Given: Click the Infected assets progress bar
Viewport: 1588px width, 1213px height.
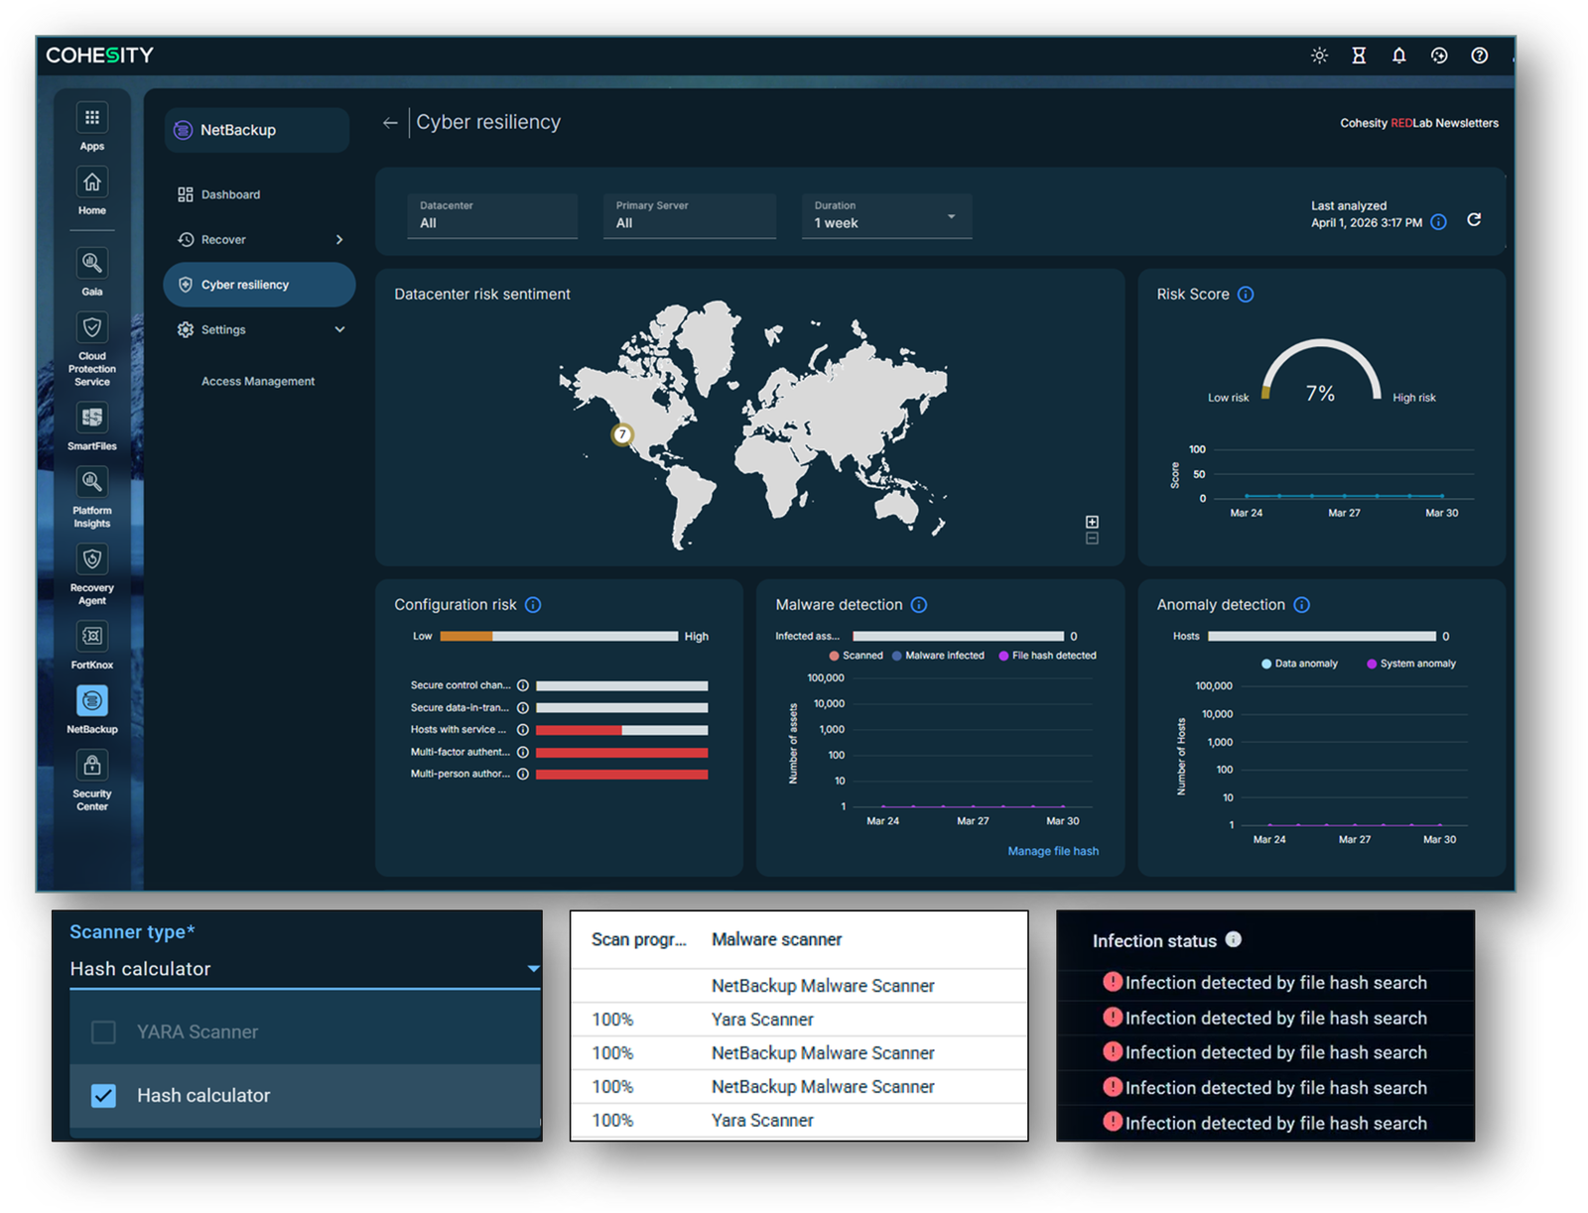Looking at the screenshot, I should 958,636.
